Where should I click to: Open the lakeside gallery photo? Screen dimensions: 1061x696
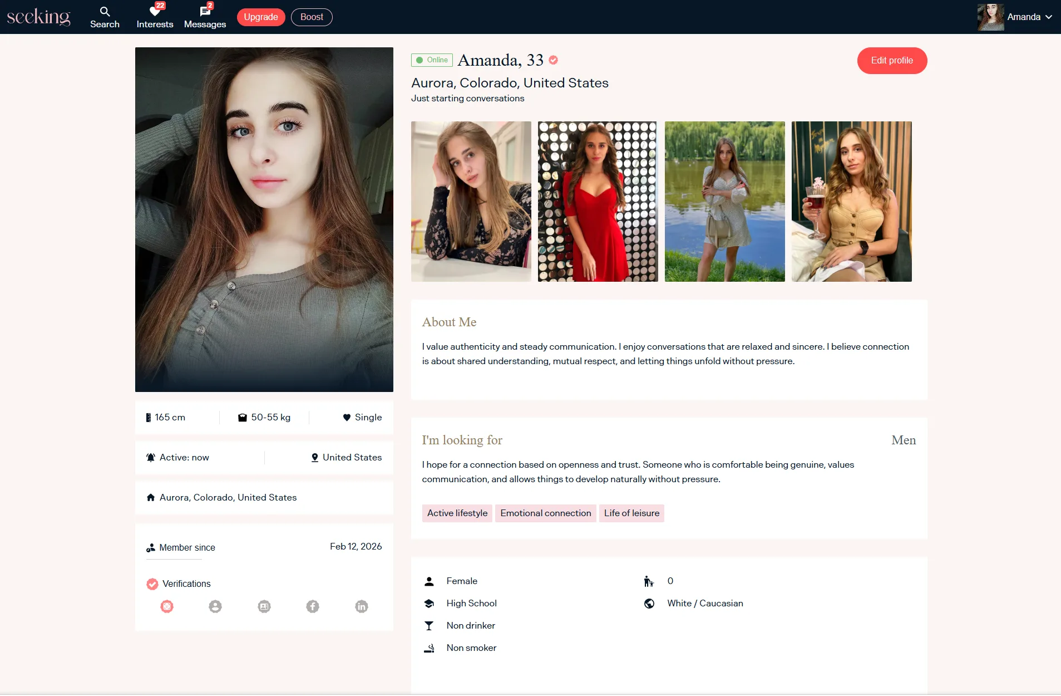pos(724,202)
